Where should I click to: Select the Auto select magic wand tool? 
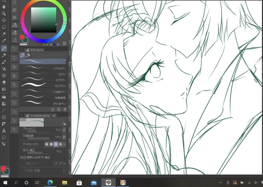[x=4, y=34]
